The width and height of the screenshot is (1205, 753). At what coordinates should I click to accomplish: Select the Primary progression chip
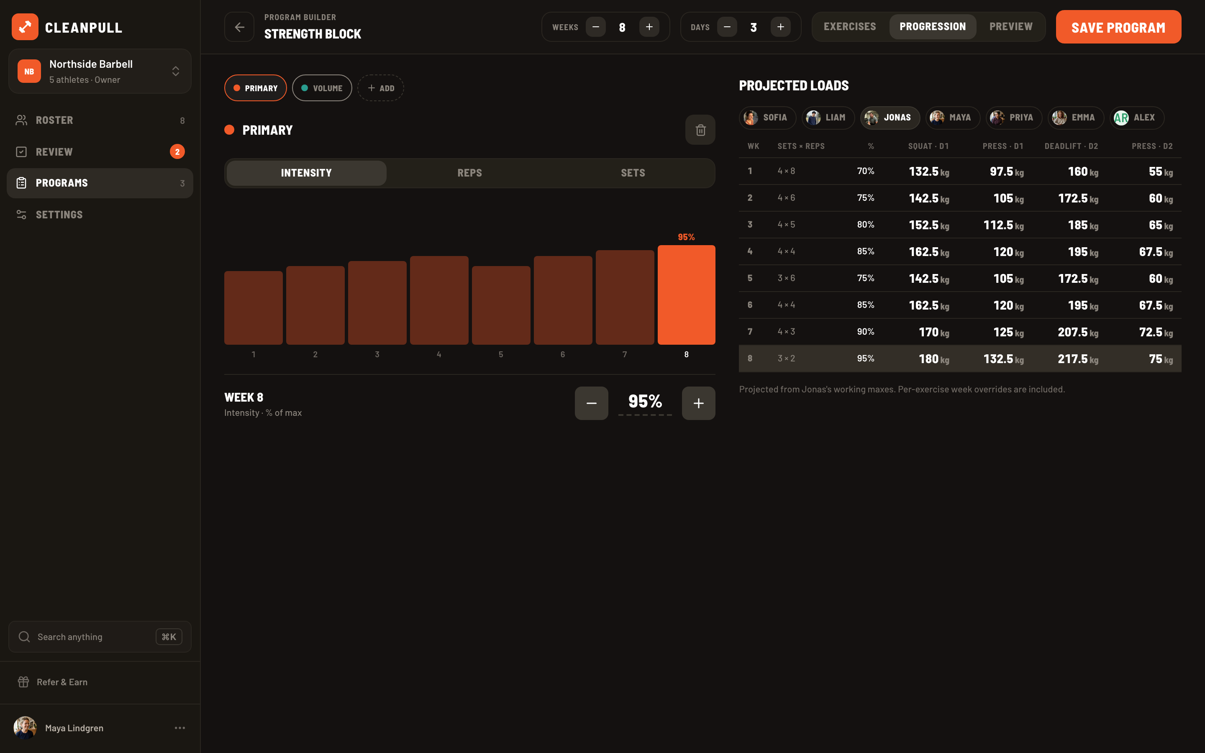pos(256,88)
